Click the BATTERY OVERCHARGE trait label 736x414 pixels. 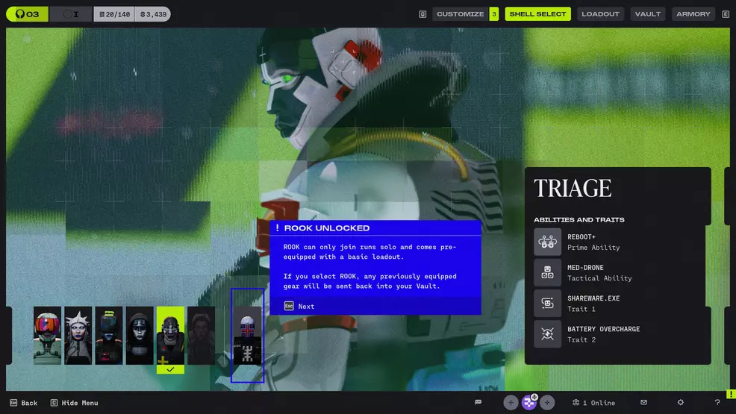[x=603, y=329]
